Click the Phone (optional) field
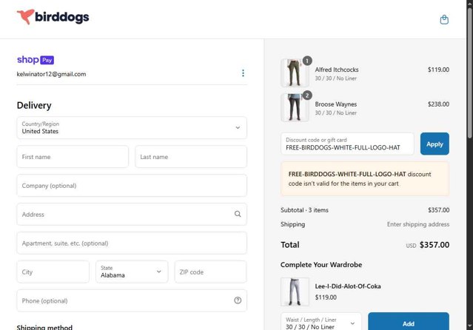Viewport: 473px width, 330px height. tap(132, 300)
